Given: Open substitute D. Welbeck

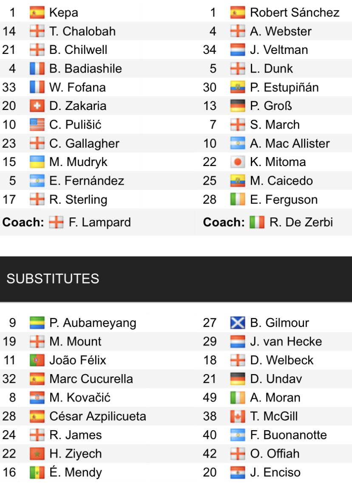Looking at the screenshot, I should (x=281, y=360).
